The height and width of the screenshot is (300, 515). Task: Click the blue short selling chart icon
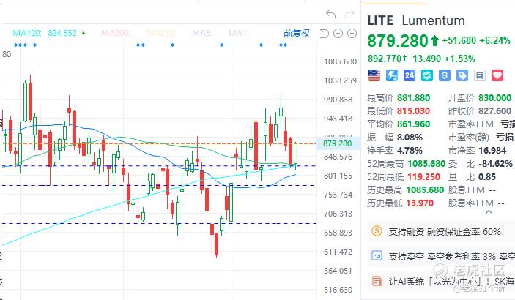(377, 255)
